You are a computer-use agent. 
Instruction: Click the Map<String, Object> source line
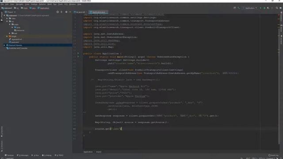tap(131, 122)
